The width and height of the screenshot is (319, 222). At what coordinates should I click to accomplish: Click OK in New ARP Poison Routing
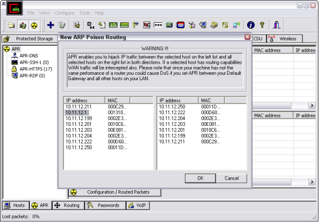pyautogui.click(x=200, y=178)
